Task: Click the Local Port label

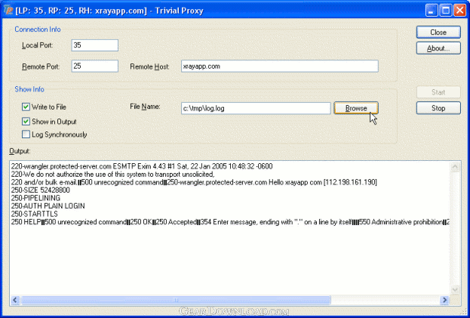Action: click(38, 45)
